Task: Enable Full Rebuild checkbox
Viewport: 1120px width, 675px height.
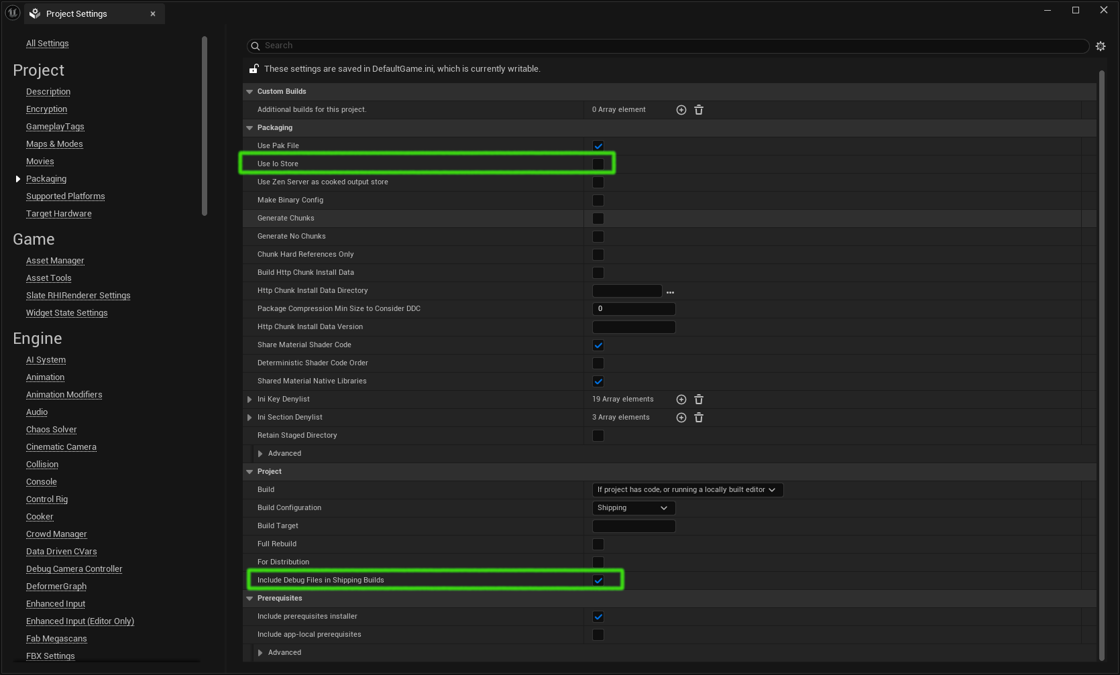Action: click(598, 544)
